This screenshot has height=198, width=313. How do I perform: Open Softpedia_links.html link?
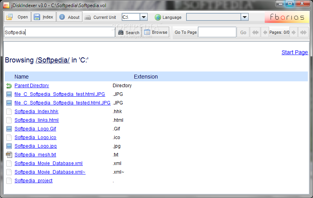37,120
